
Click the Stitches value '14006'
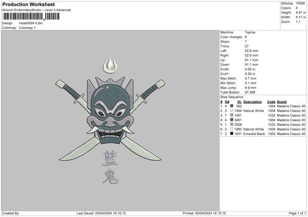(x=300, y=4)
